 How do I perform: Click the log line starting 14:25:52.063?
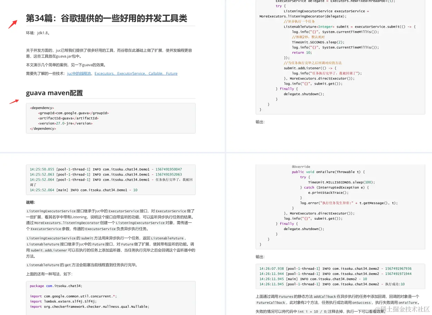106,174
